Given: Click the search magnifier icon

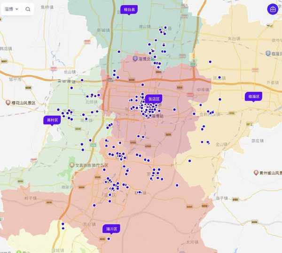Looking at the screenshot, I should tap(28, 9).
